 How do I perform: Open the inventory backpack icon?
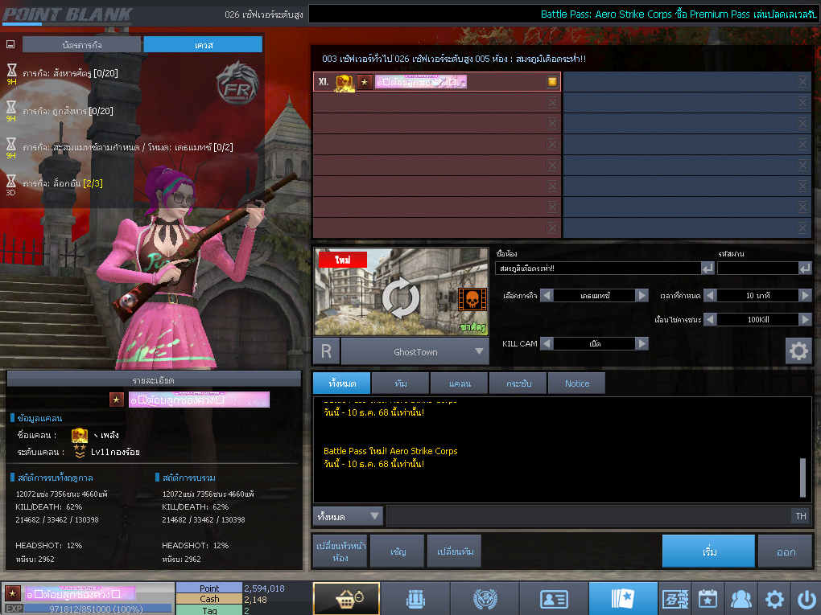click(415, 599)
